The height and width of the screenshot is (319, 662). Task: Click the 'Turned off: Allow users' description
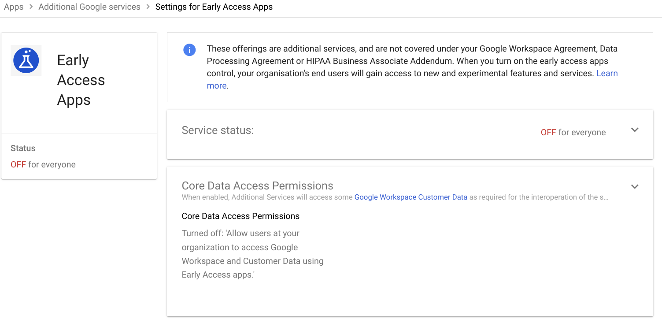coord(253,254)
